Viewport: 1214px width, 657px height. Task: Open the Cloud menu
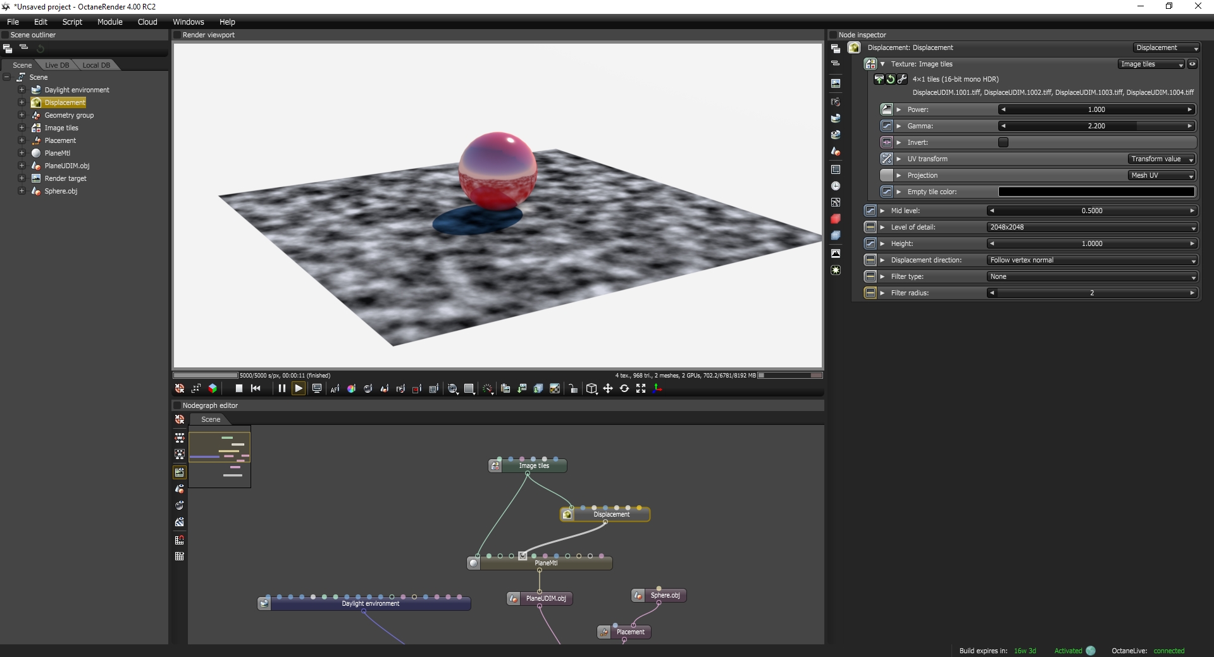click(x=147, y=21)
